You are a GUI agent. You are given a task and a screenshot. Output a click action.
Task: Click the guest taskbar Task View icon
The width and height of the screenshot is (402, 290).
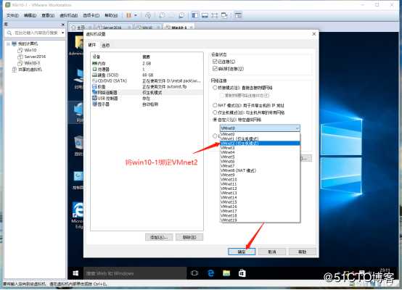[194, 273]
